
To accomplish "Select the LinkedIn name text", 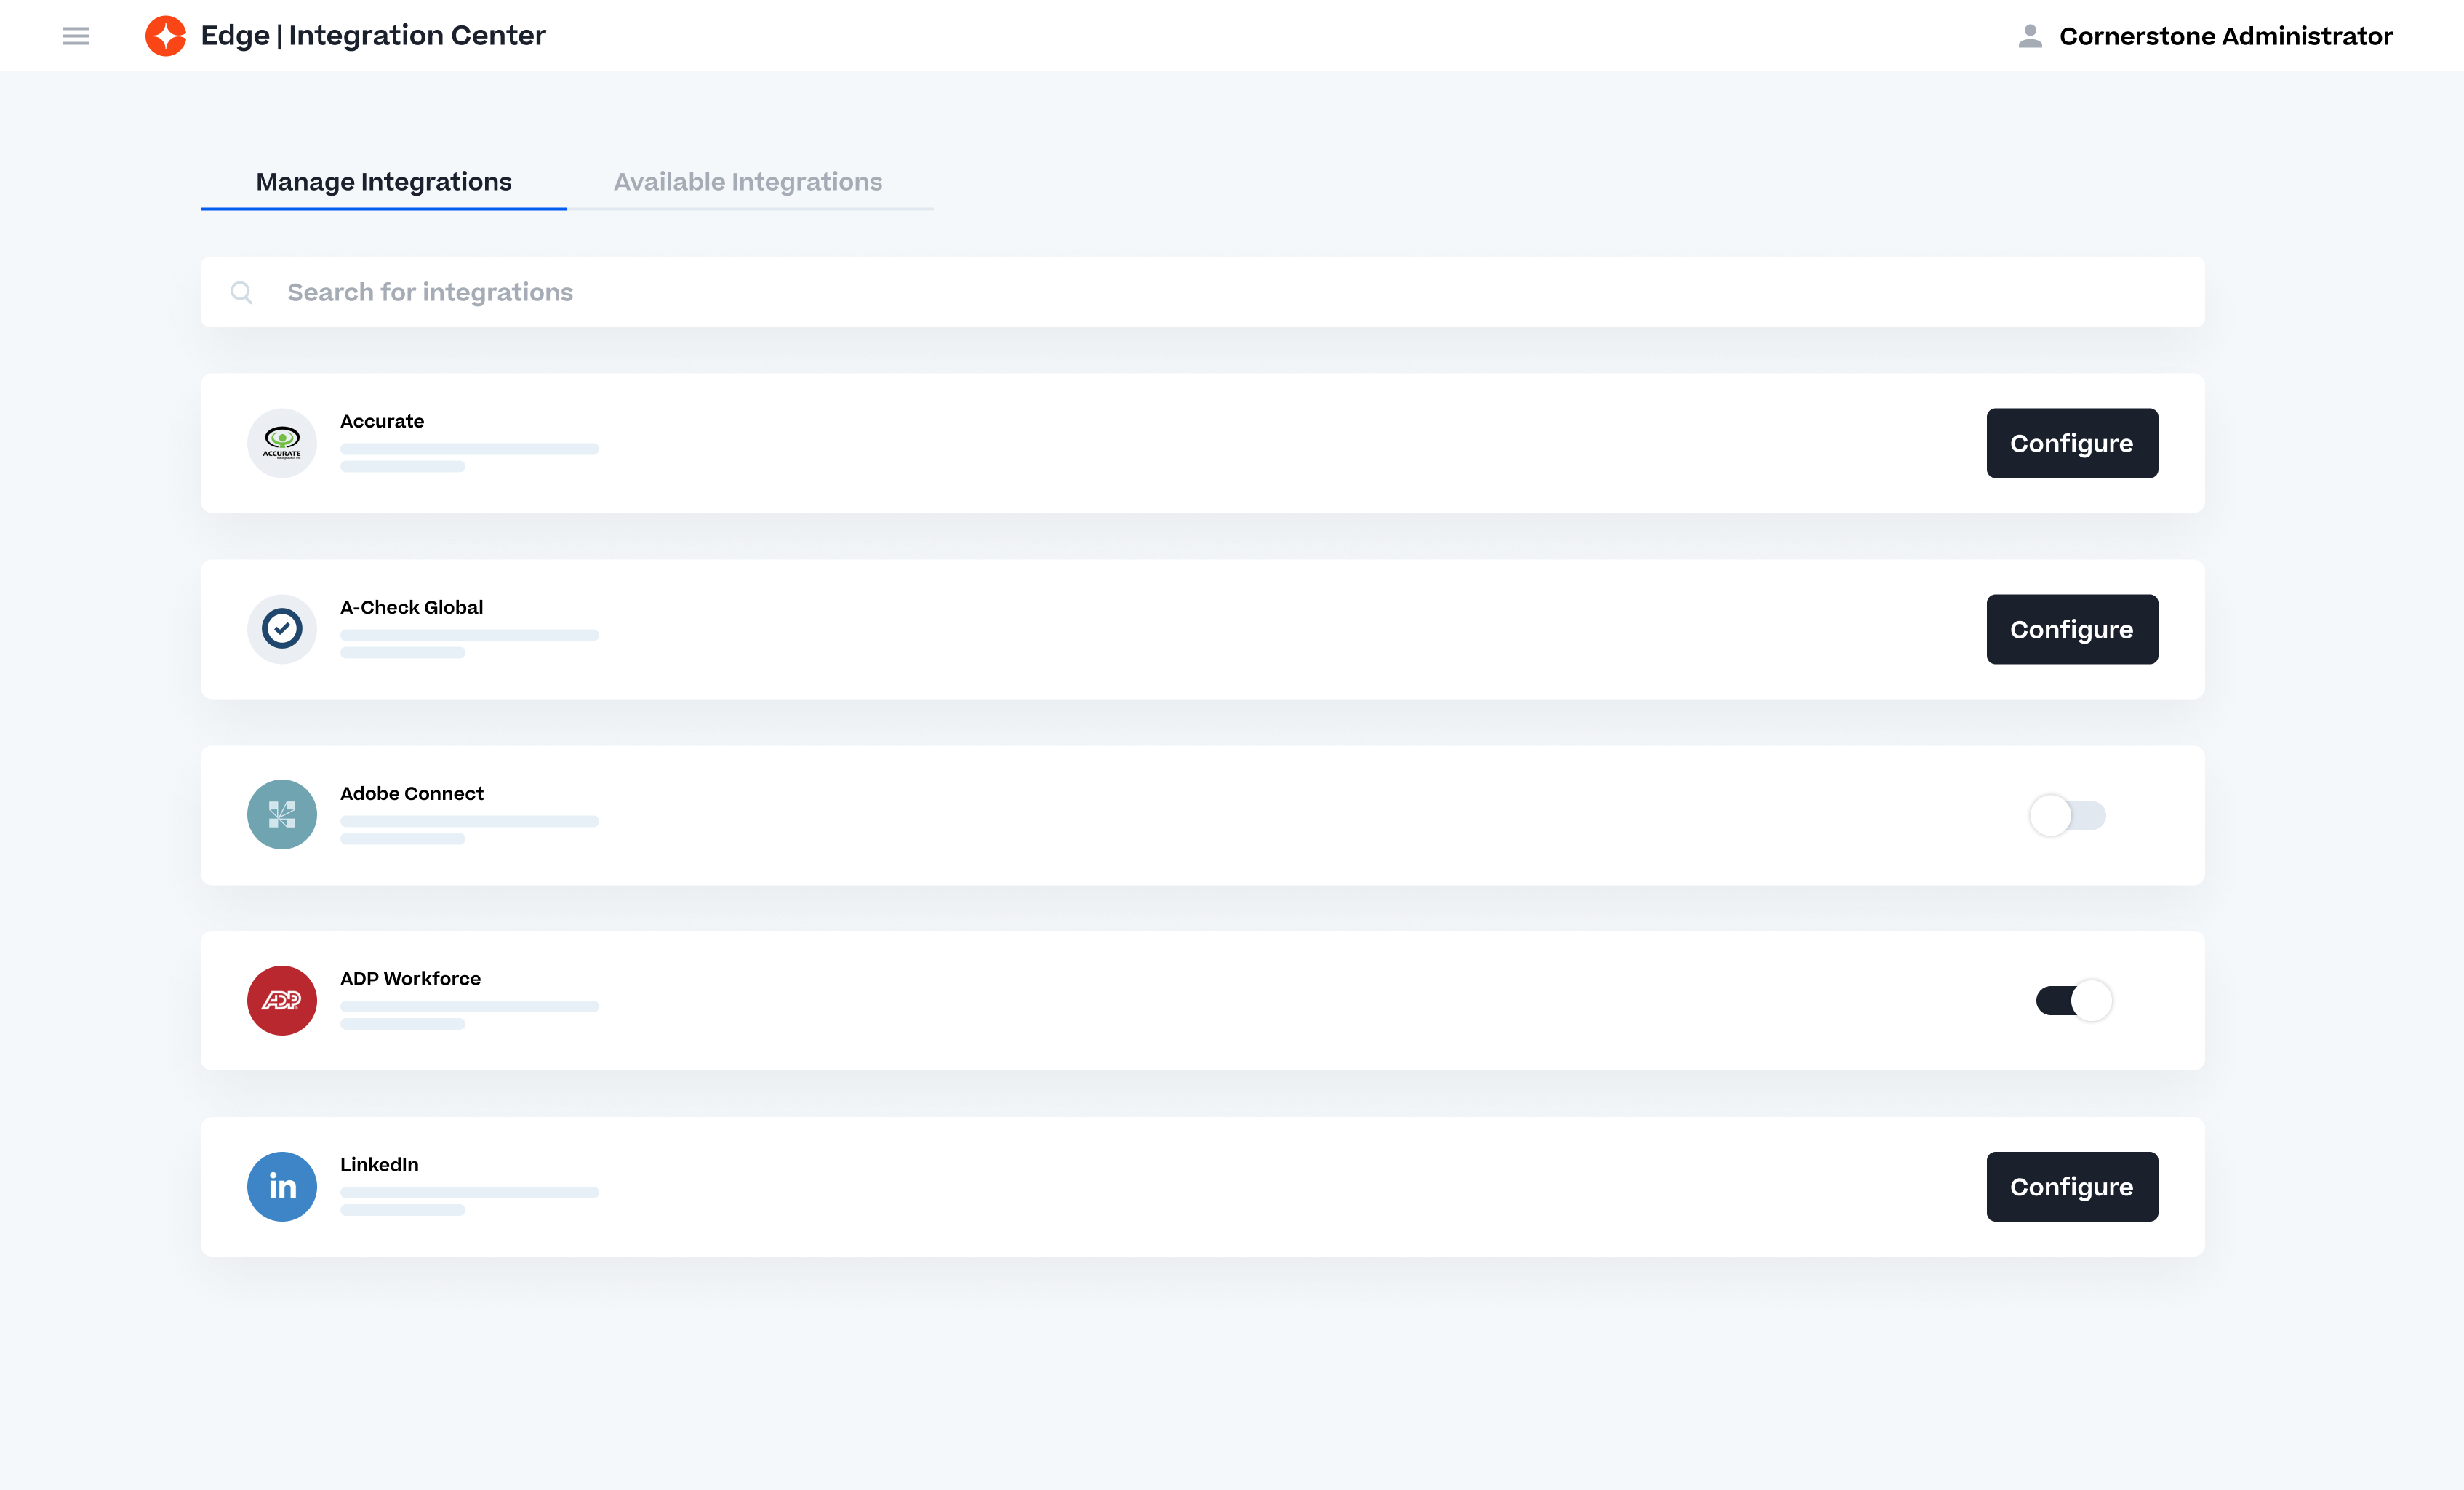I will [x=379, y=1164].
